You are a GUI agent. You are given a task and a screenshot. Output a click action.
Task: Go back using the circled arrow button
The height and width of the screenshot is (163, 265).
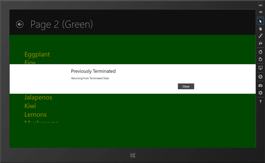[x=20, y=24]
